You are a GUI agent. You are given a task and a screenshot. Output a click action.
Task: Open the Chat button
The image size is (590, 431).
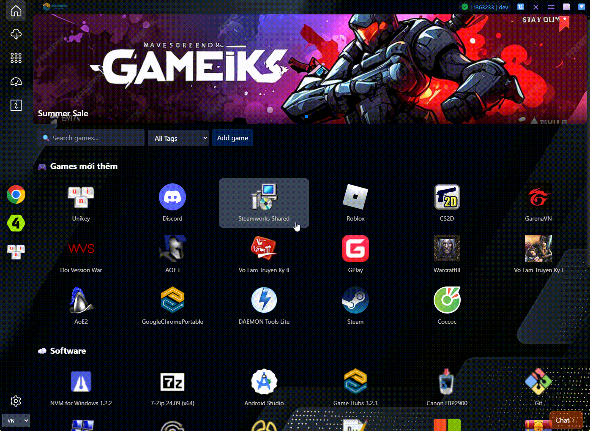565,420
